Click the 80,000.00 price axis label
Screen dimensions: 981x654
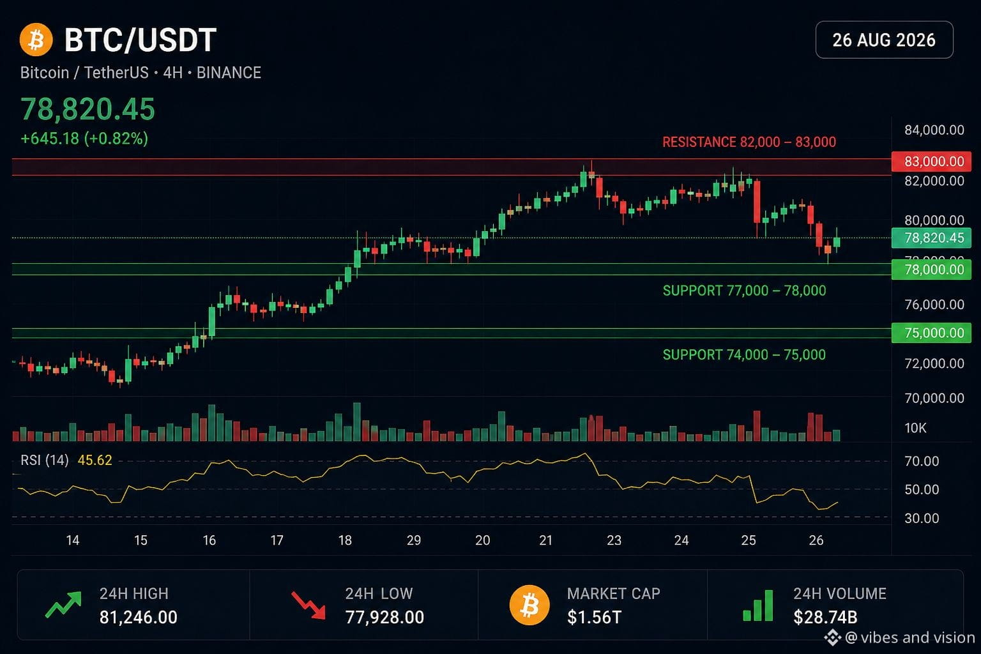tap(934, 220)
